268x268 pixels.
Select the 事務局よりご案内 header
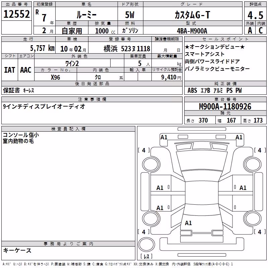coord(68,244)
